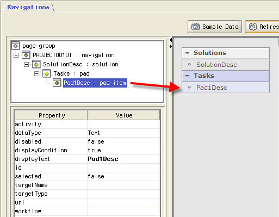Select SolutionDesc : solution tree row
The height and width of the screenshot is (217, 279).
[x=80, y=64]
